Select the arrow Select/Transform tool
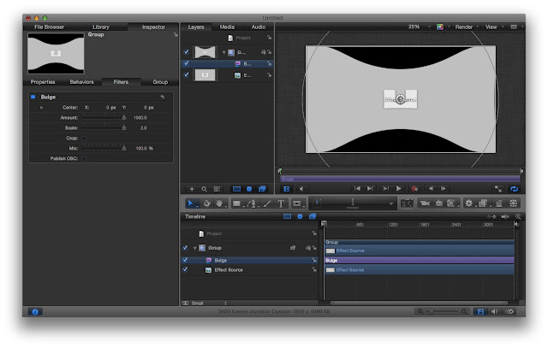This screenshot has width=548, height=348. pyautogui.click(x=191, y=203)
